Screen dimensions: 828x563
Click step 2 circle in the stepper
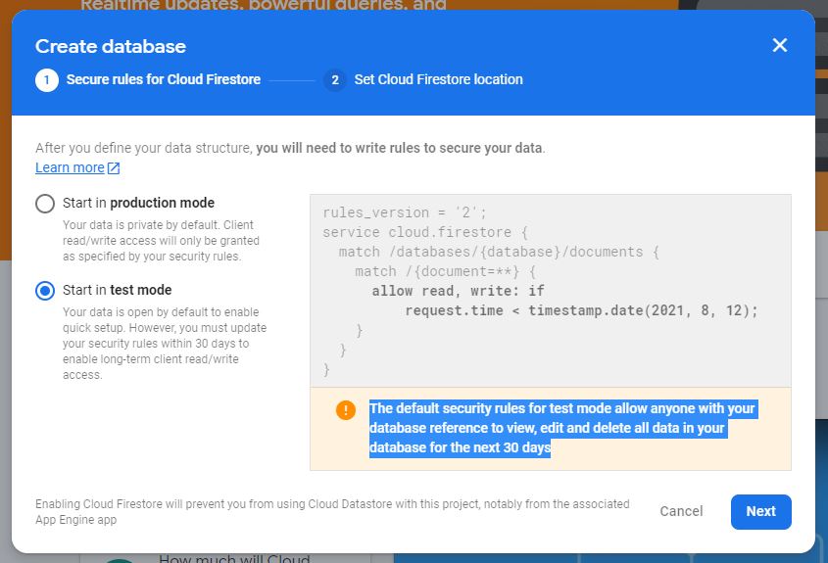pyautogui.click(x=335, y=80)
